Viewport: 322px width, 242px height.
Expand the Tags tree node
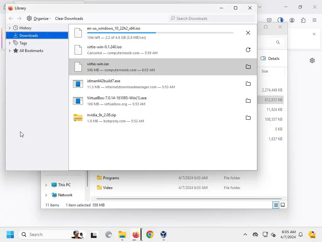9,43
